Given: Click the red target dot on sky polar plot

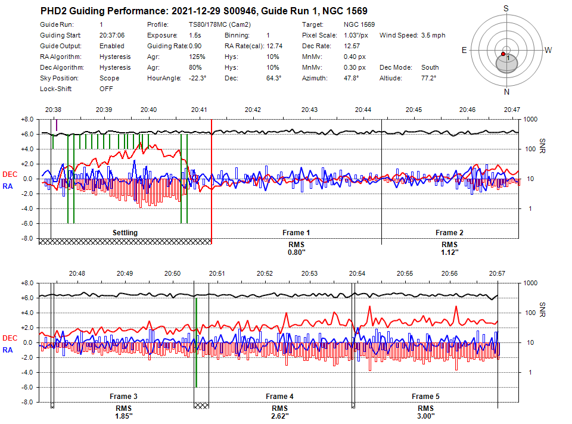Looking at the screenshot, I should (503, 54).
